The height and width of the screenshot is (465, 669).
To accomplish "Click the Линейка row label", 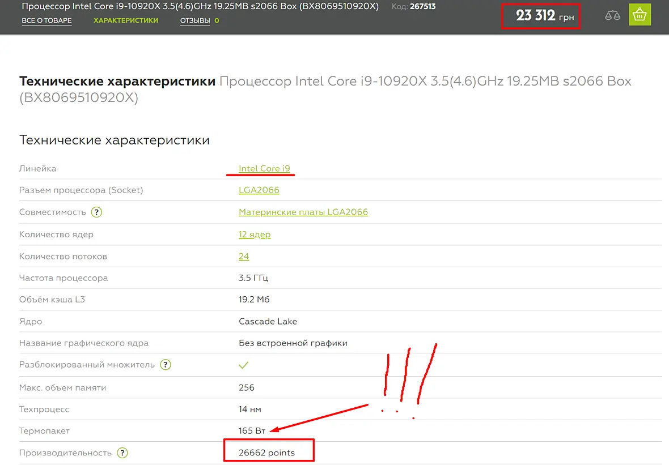I will point(37,168).
